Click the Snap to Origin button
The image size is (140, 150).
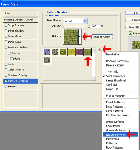click(102, 37)
